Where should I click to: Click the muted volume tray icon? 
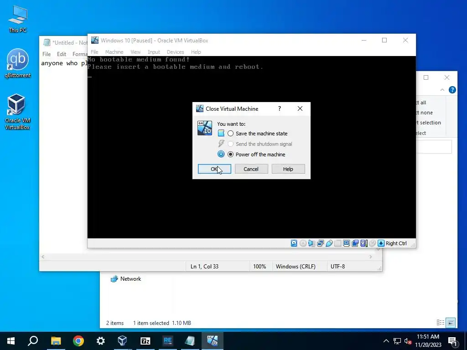tap(408, 341)
